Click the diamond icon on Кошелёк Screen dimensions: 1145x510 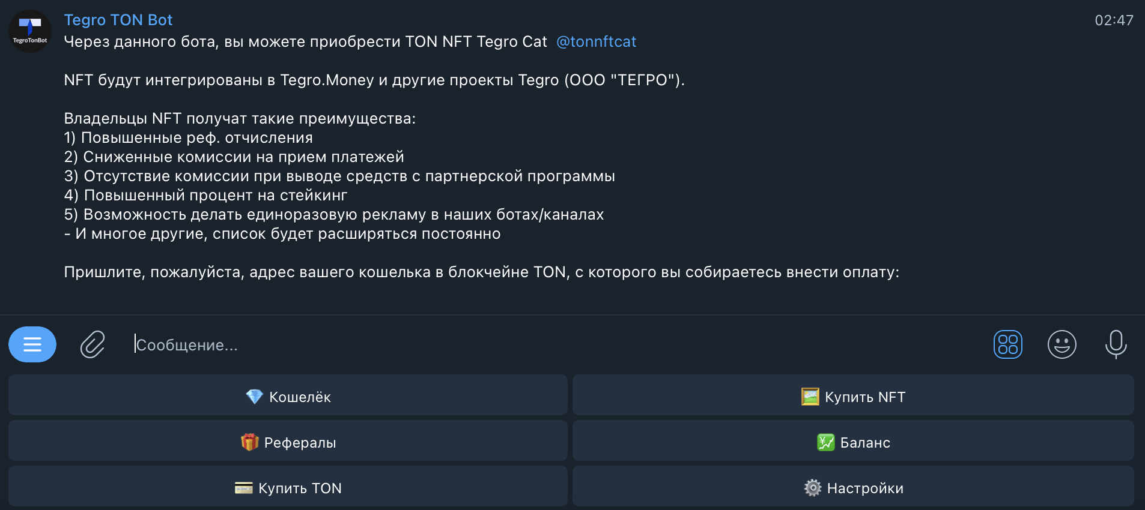tap(254, 397)
